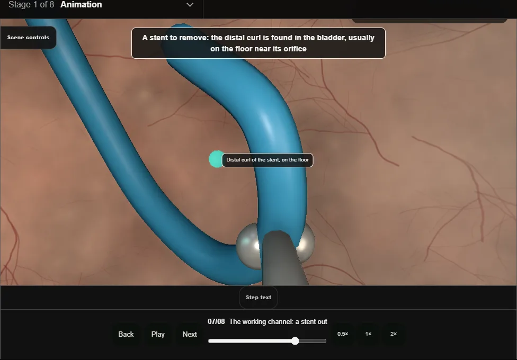Click the stent removal caption box
The width and height of the screenshot is (517, 360).
[258, 43]
